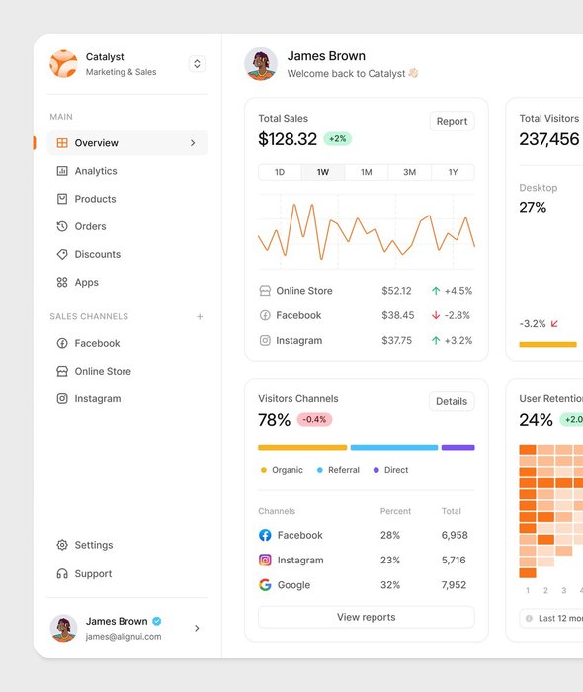
Task: Click the Apps grid icon
Action: coord(62,282)
